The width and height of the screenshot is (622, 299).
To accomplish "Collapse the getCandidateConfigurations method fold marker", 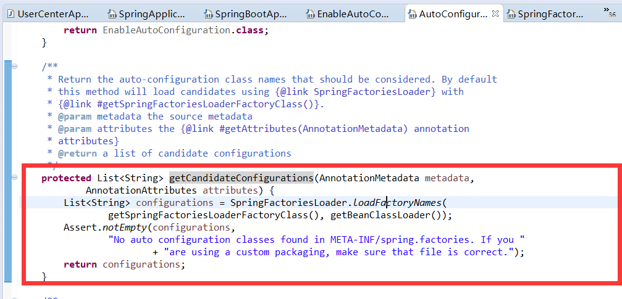I will pos(15,178).
